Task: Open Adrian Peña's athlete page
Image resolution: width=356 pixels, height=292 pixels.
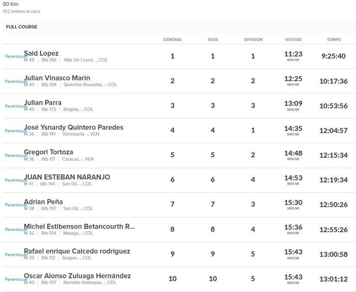Action: 44,201
